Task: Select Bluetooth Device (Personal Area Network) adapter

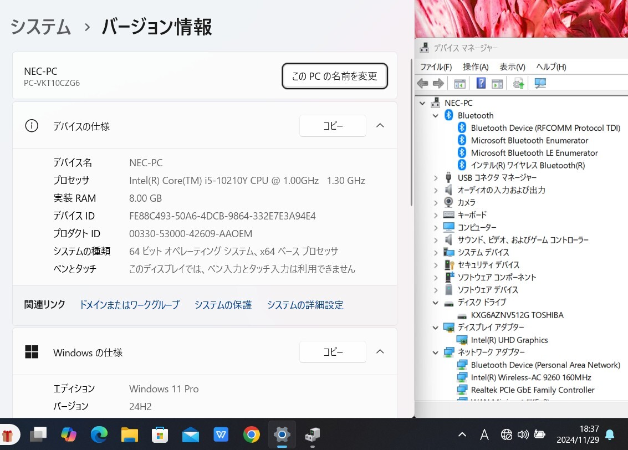Action: pyautogui.click(x=545, y=365)
